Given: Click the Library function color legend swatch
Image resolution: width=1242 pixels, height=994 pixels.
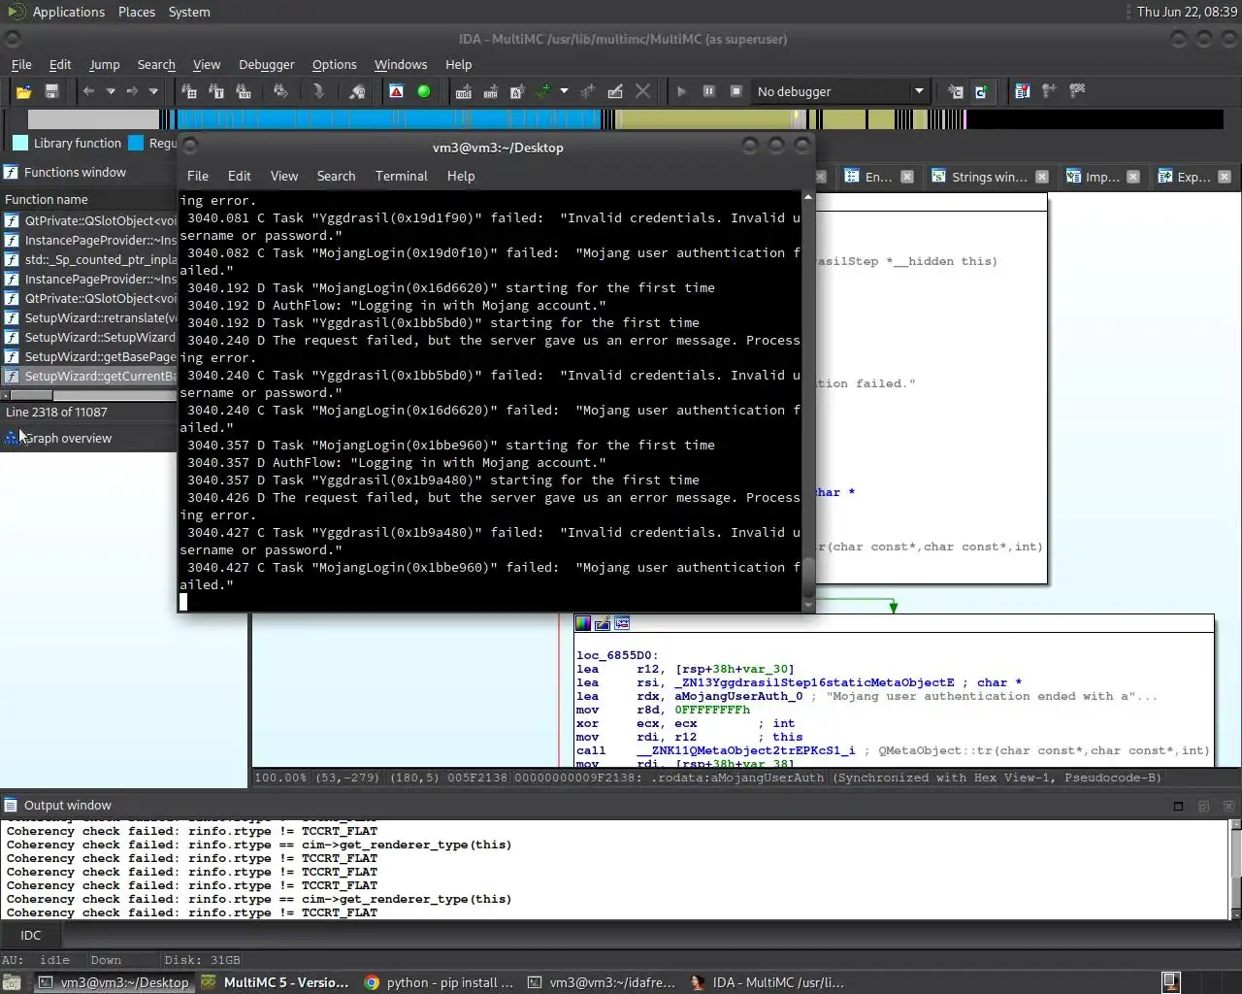Looking at the screenshot, I should click(19, 143).
